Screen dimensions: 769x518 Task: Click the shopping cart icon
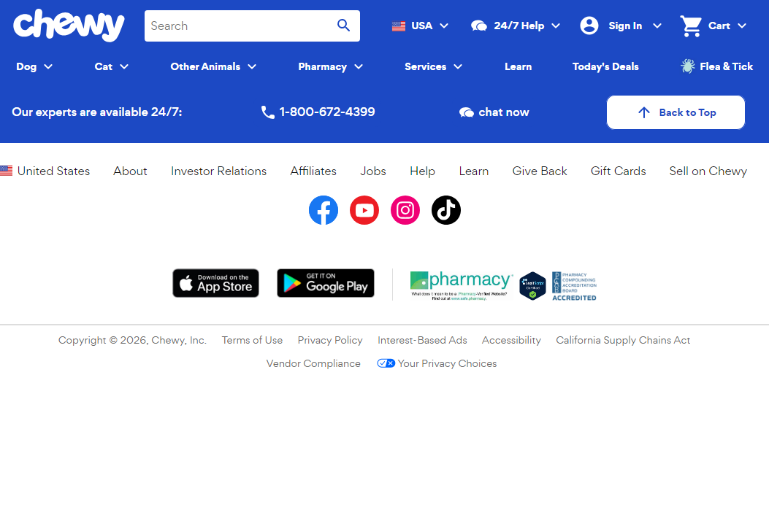click(691, 26)
